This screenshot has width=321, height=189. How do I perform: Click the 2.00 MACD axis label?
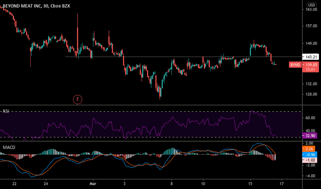tap(310, 143)
